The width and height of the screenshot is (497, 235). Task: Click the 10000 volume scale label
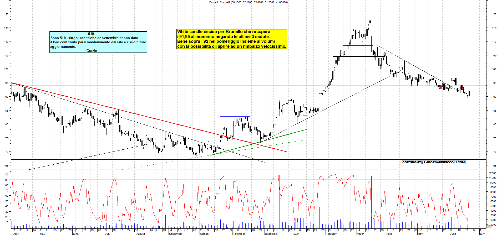pyautogui.click(x=493, y=183)
